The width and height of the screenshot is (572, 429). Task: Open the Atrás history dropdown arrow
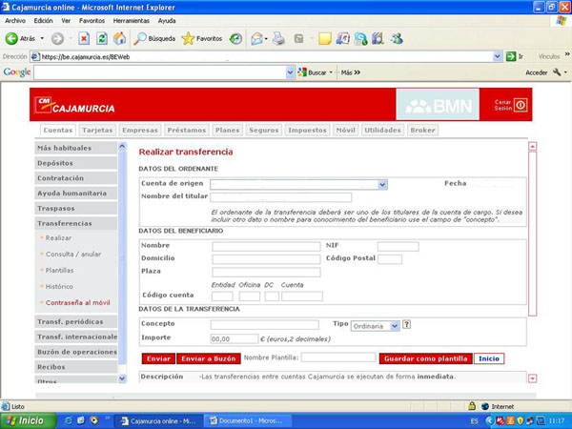pyautogui.click(x=42, y=38)
